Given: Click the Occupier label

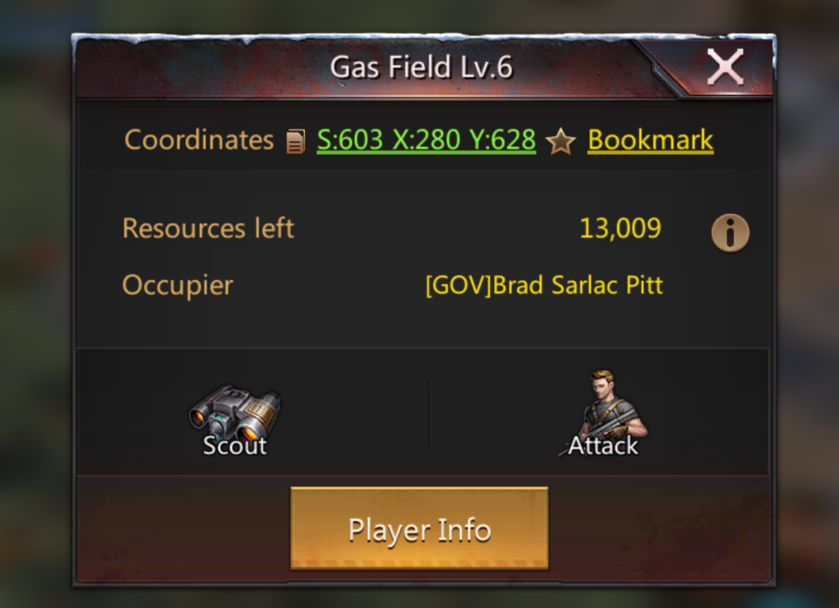Looking at the screenshot, I should 178,285.
